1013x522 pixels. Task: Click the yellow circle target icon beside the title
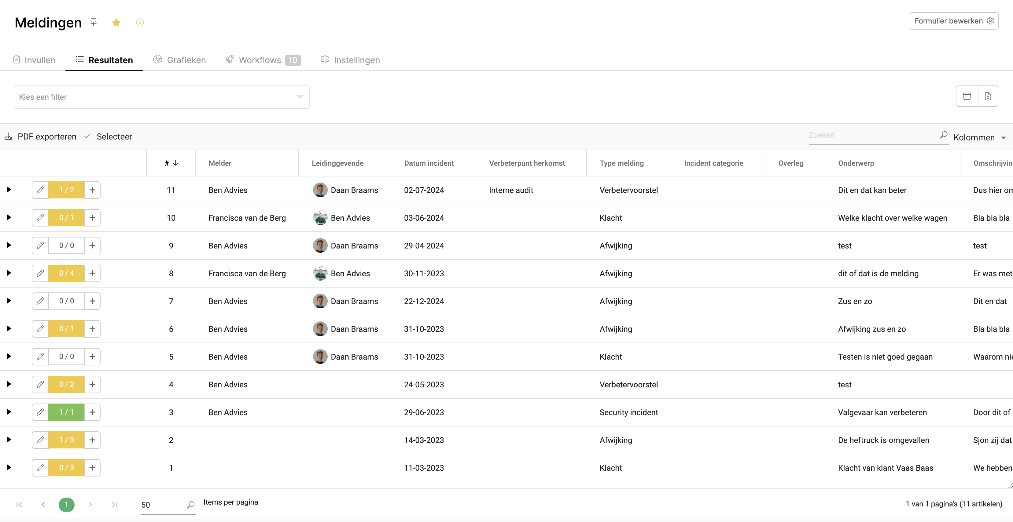[140, 22]
